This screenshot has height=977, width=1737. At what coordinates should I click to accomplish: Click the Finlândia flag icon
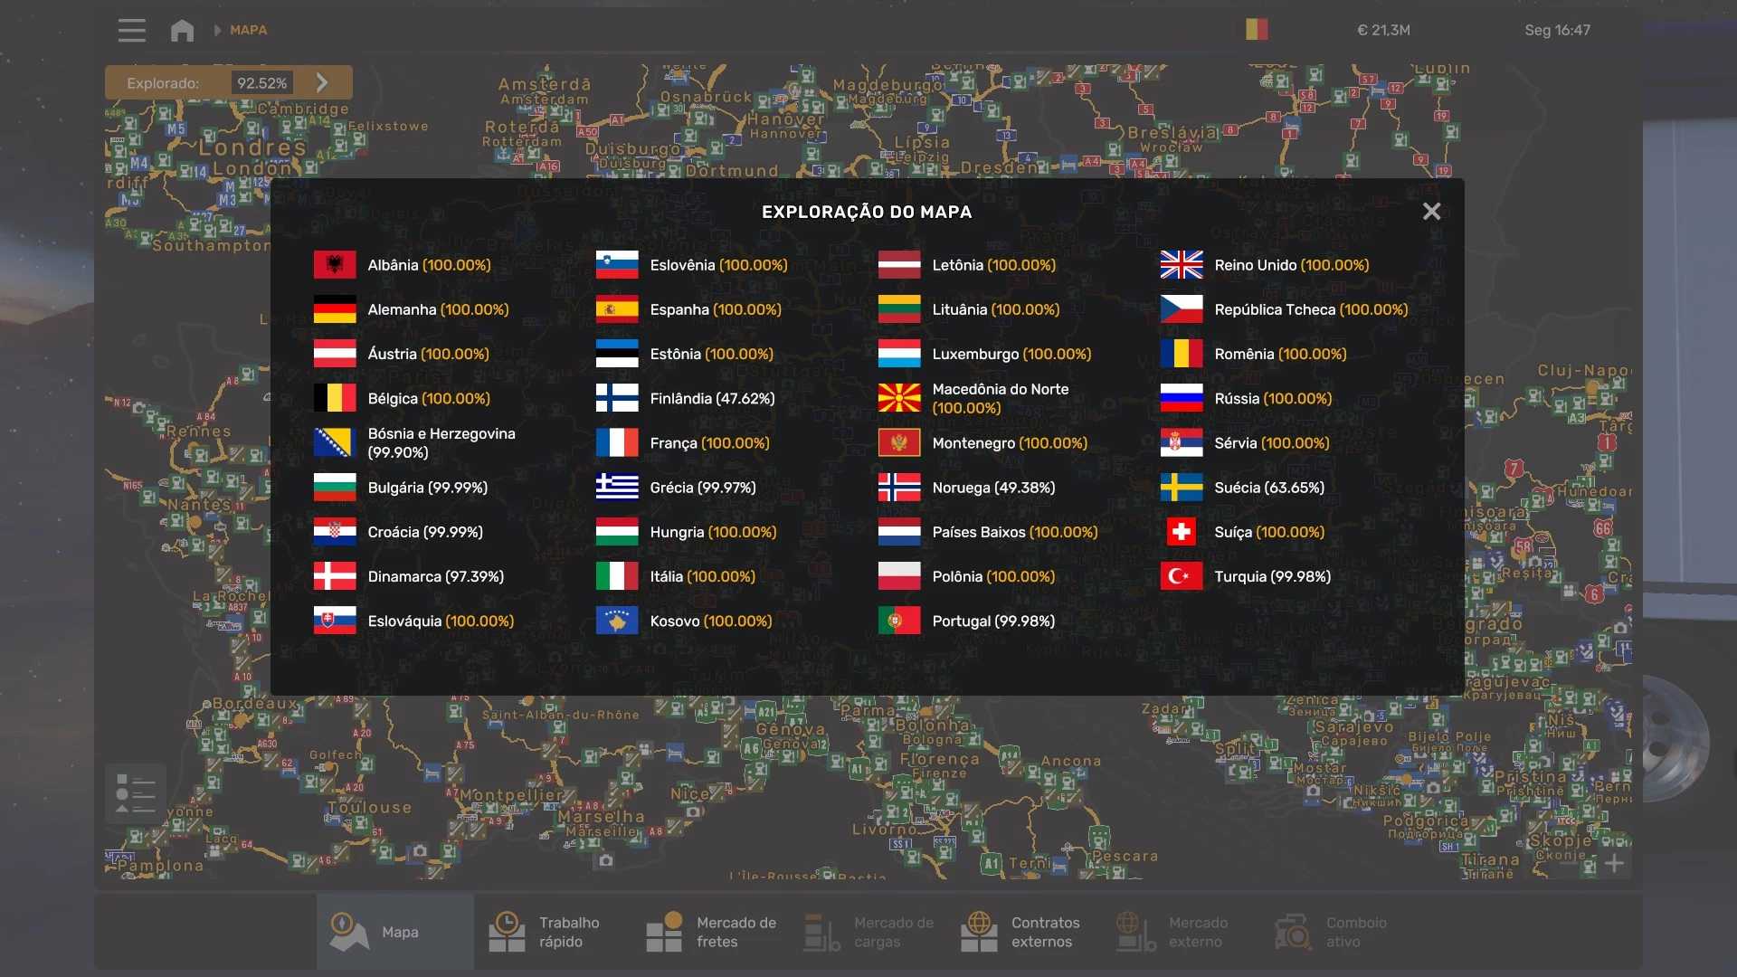617,398
